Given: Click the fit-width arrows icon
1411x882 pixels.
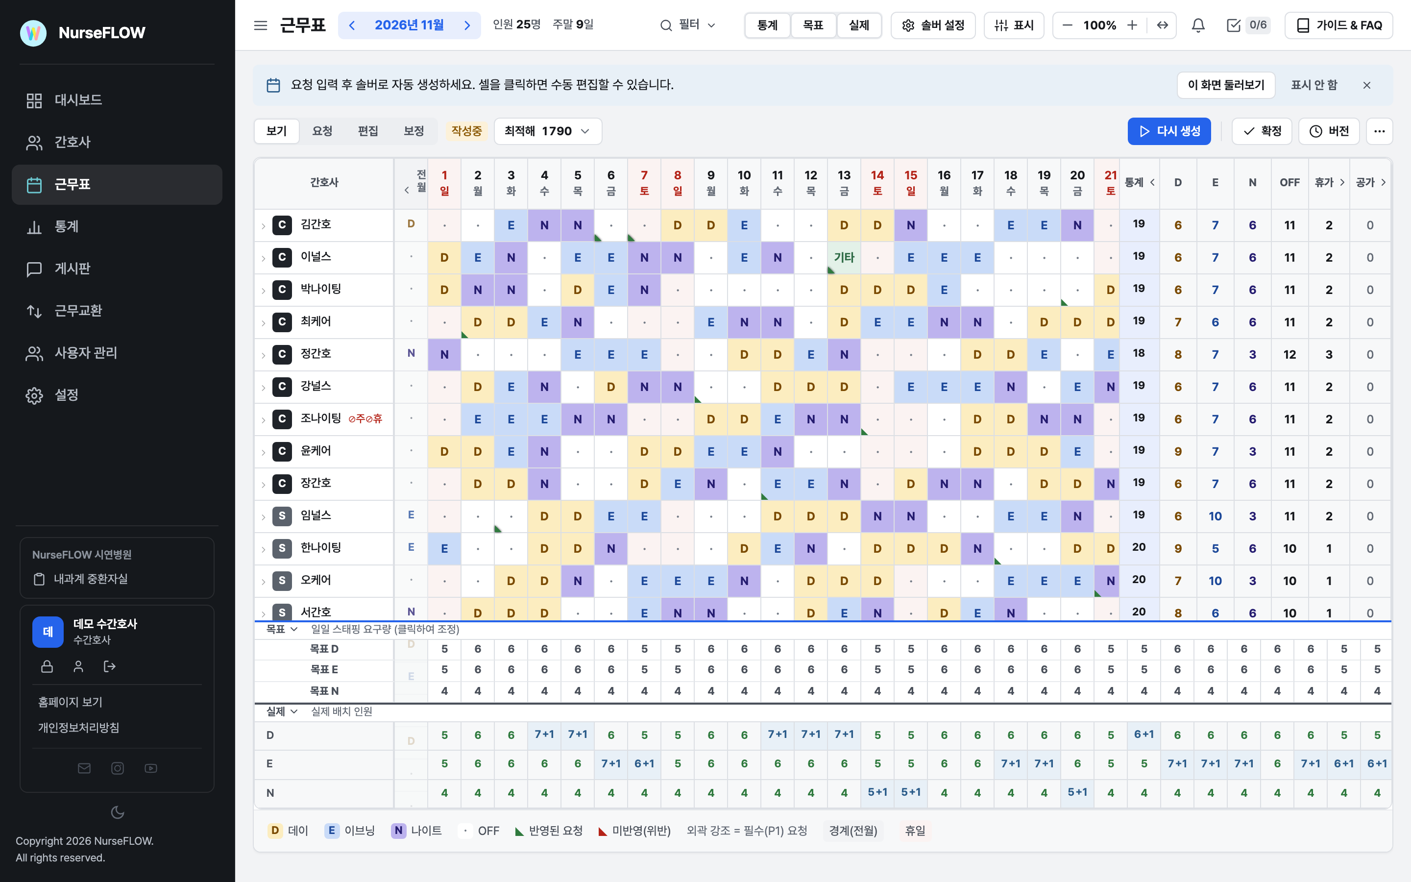Looking at the screenshot, I should coord(1163,25).
